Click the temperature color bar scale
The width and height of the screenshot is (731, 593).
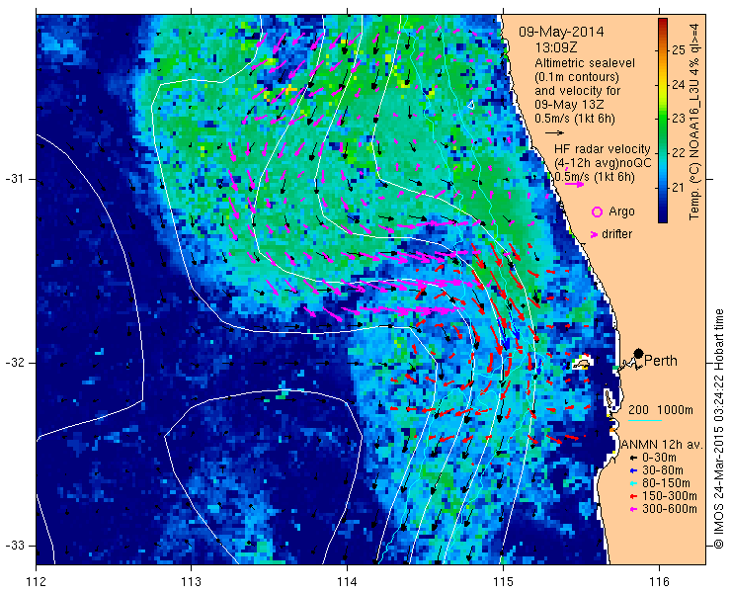pyautogui.click(x=663, y=121)
